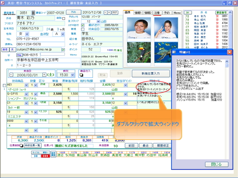
Task: Click the barcode icon beside customer number 3851
Action: pos(33,13)
